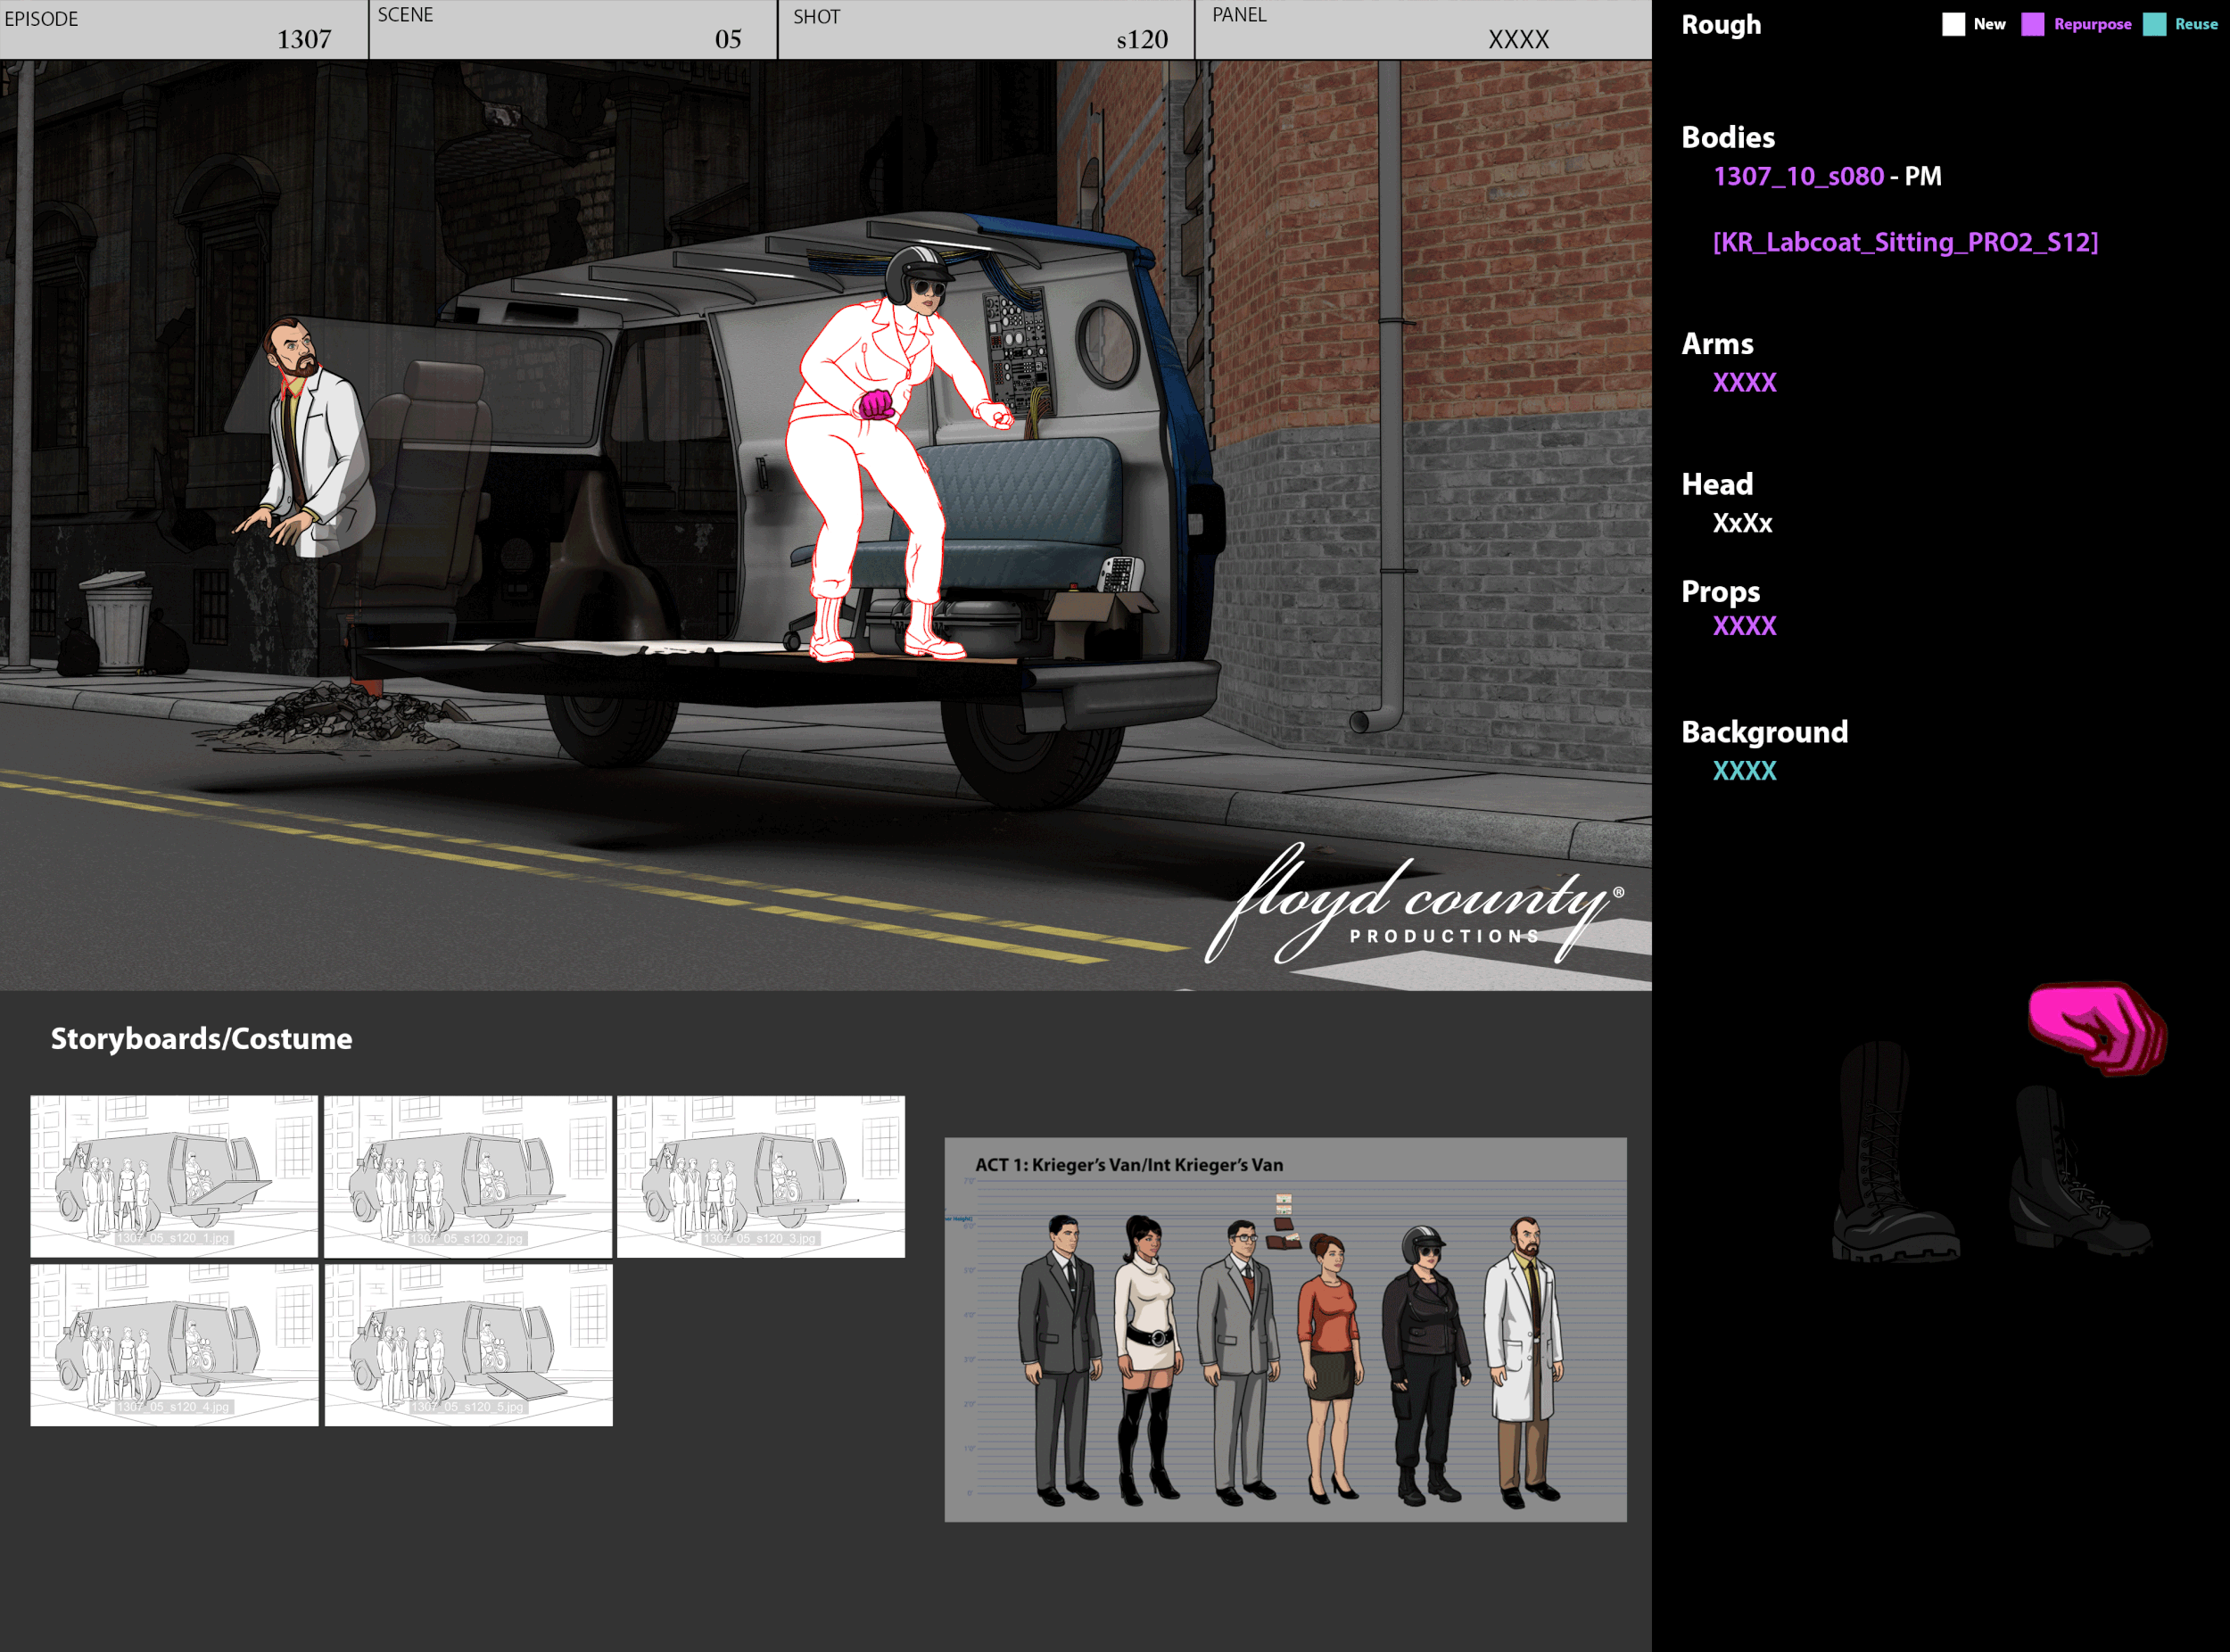Click the Storyboards/Costume heading
Screen dimensions: 2230x1652
(x=202, y=1039)
